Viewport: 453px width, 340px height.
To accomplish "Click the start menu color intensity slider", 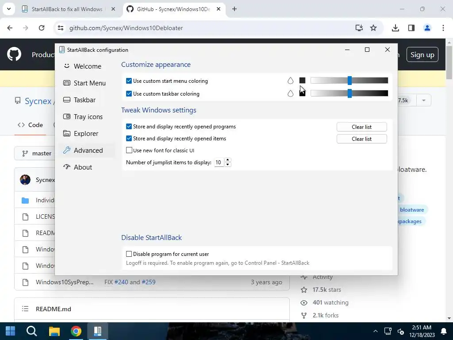I will click(349, 81).
